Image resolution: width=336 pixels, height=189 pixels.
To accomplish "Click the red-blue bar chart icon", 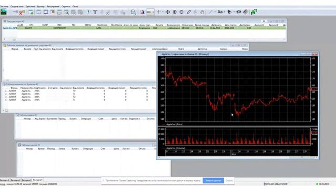I will pos(142,12).
